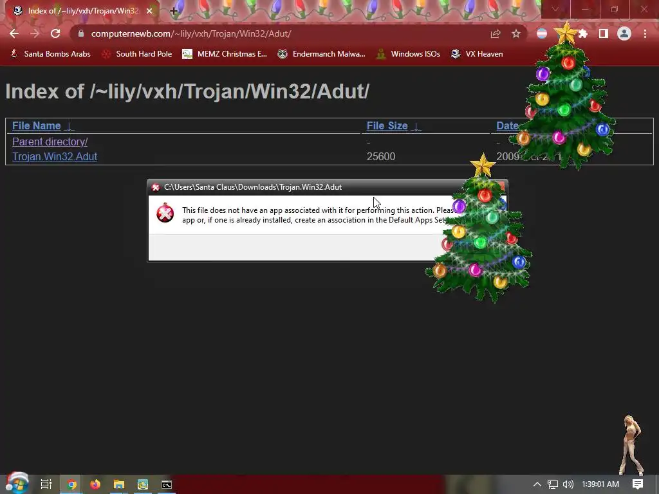The image size is (659, 494).
Task: Open the taskbar app beside File Explorer
Action: click(143, 484)
